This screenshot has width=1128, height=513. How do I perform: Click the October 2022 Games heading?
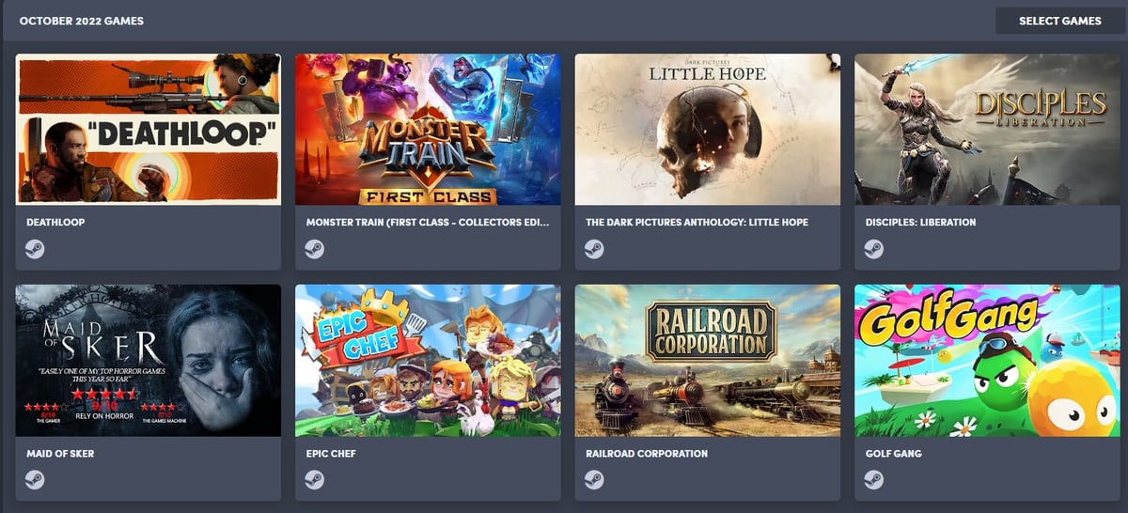tap(82, 21)
